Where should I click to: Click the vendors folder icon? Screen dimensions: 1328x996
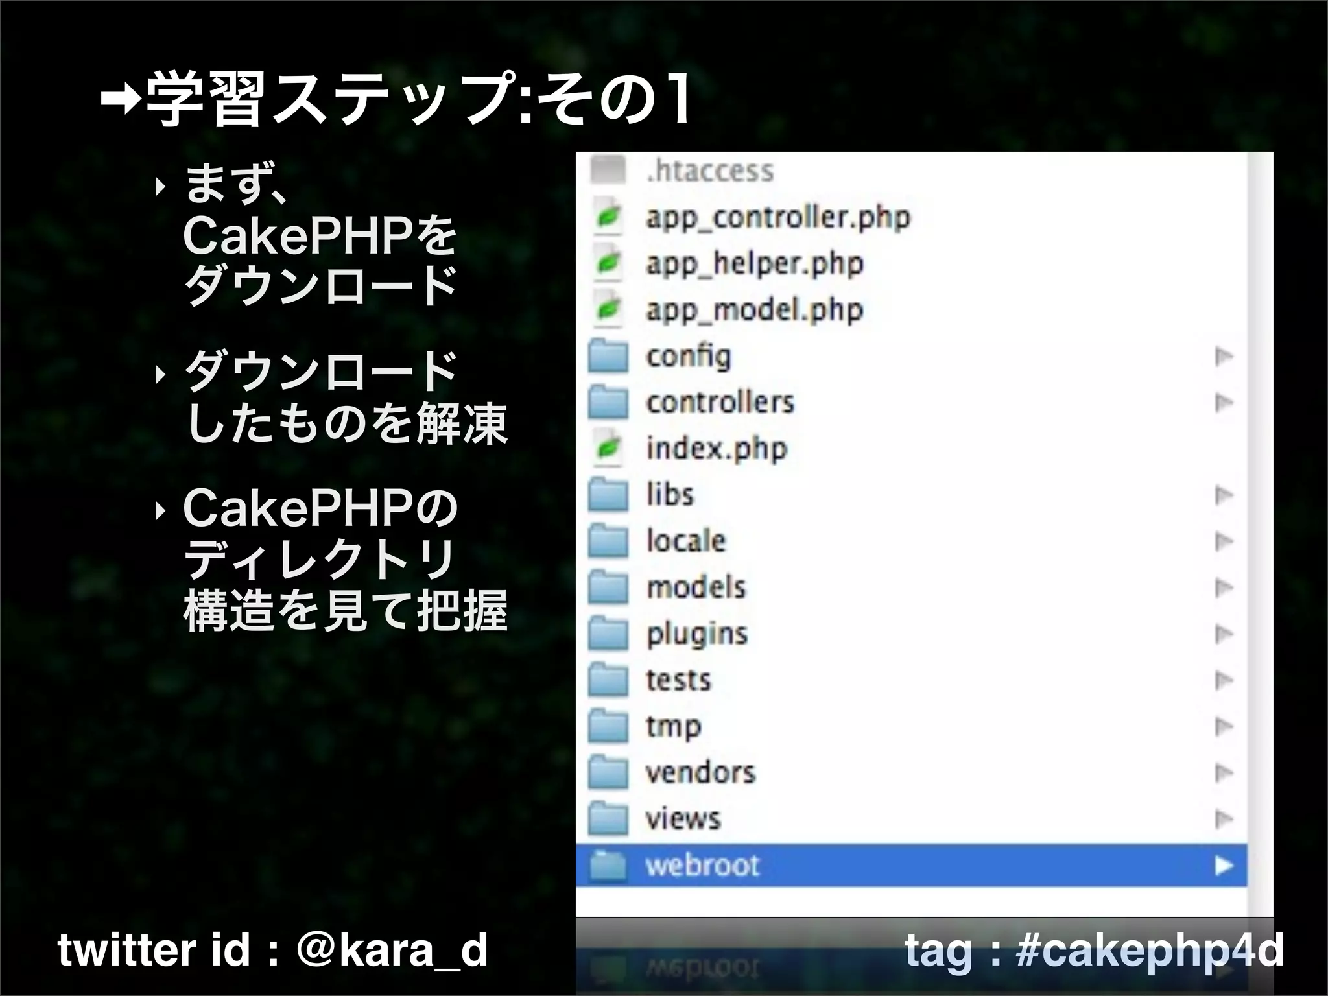coord(608,772)
